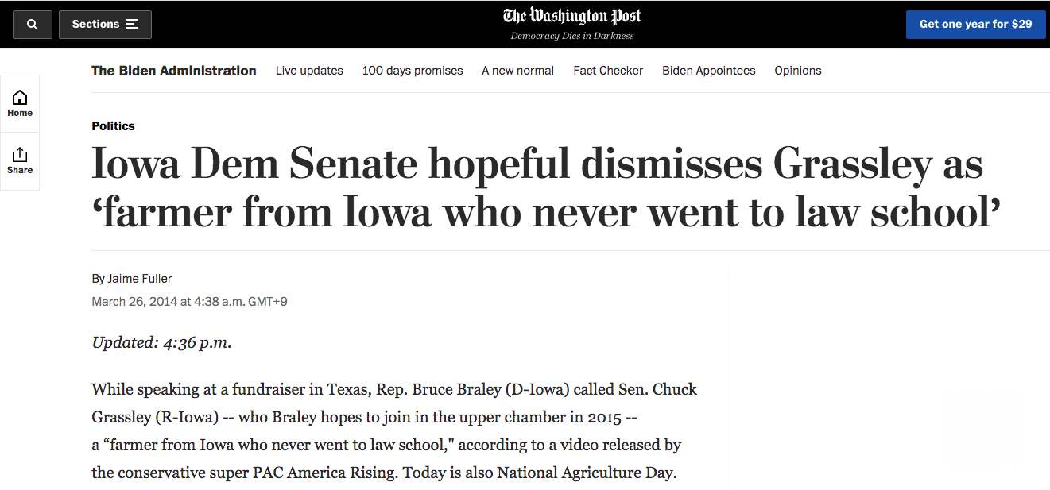
Task: Open Fact Checker page
Action: (608, 71)
